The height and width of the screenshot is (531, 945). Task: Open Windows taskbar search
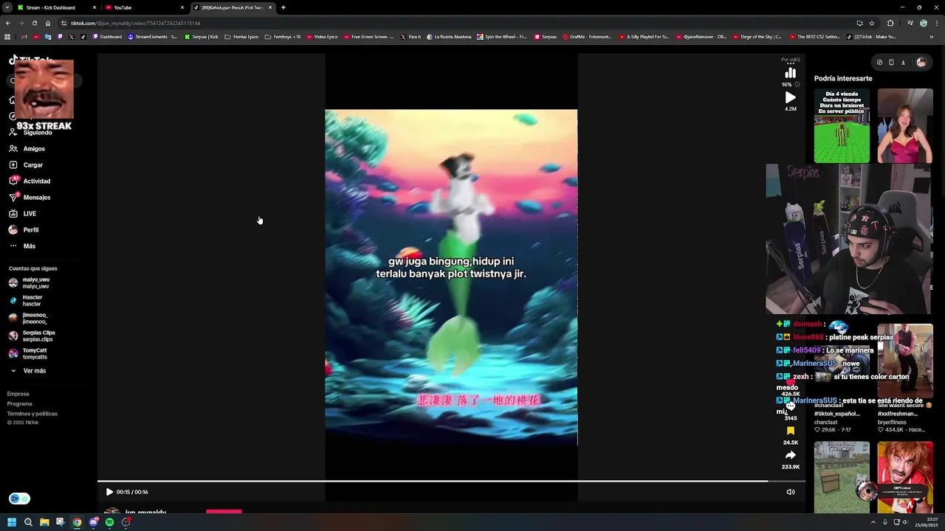click(28, 522)
